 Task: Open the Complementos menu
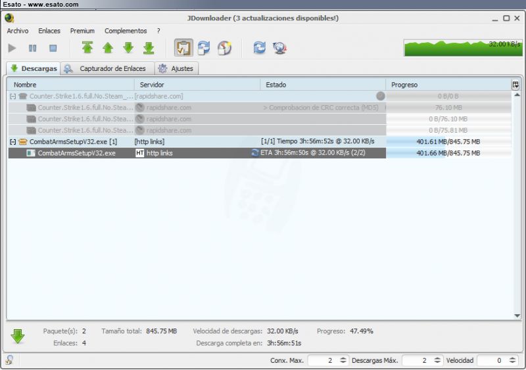(126, 31)
